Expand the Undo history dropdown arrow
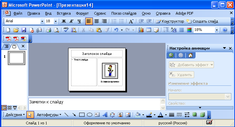The width and height of the screenshot is (235, 127). pos(122,30)
